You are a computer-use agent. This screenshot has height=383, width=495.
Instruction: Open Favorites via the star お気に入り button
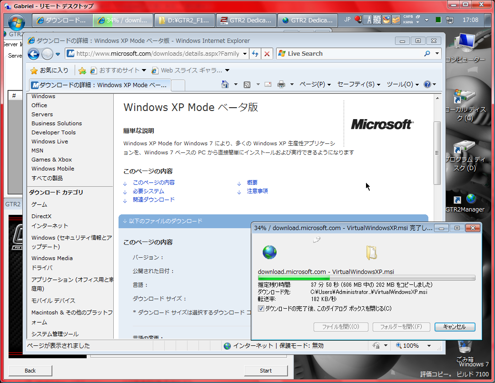click(49, 70)
